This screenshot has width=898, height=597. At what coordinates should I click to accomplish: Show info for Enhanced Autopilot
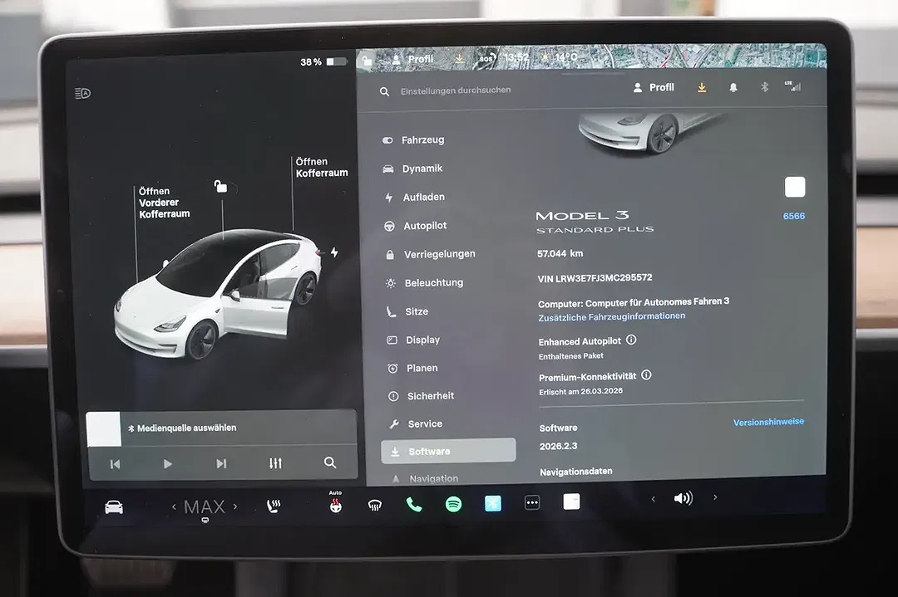[x=631, y=340]
